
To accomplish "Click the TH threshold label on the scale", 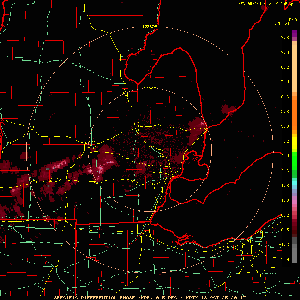I will (x=286, y=260).
